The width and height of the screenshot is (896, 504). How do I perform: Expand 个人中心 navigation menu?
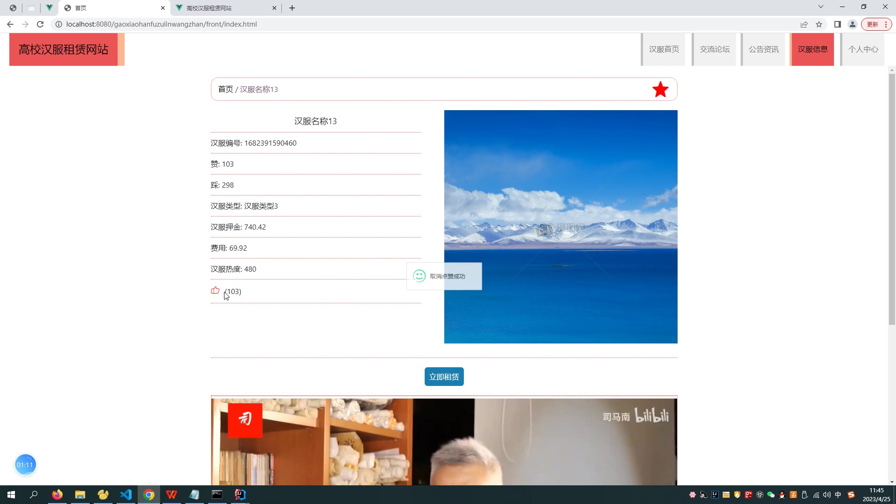tap(863, 49)
